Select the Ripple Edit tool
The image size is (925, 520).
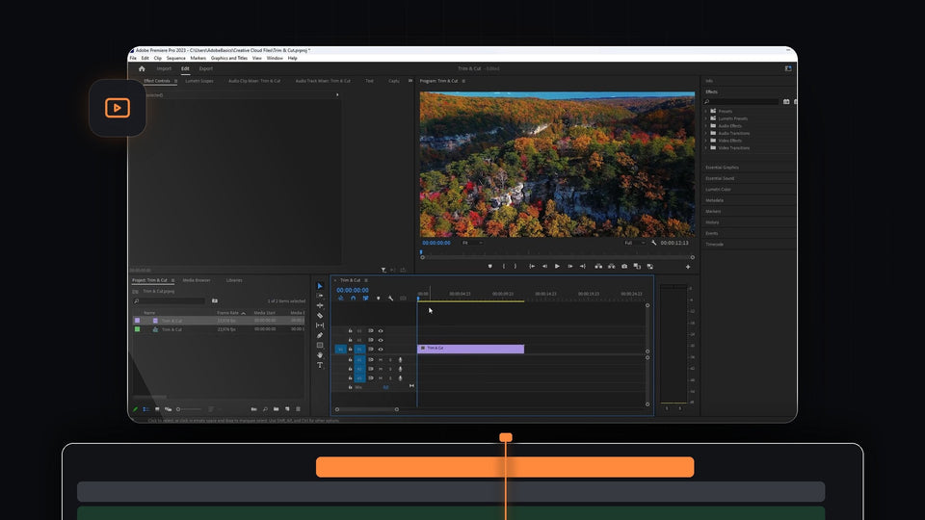click(x=320, y=305)
